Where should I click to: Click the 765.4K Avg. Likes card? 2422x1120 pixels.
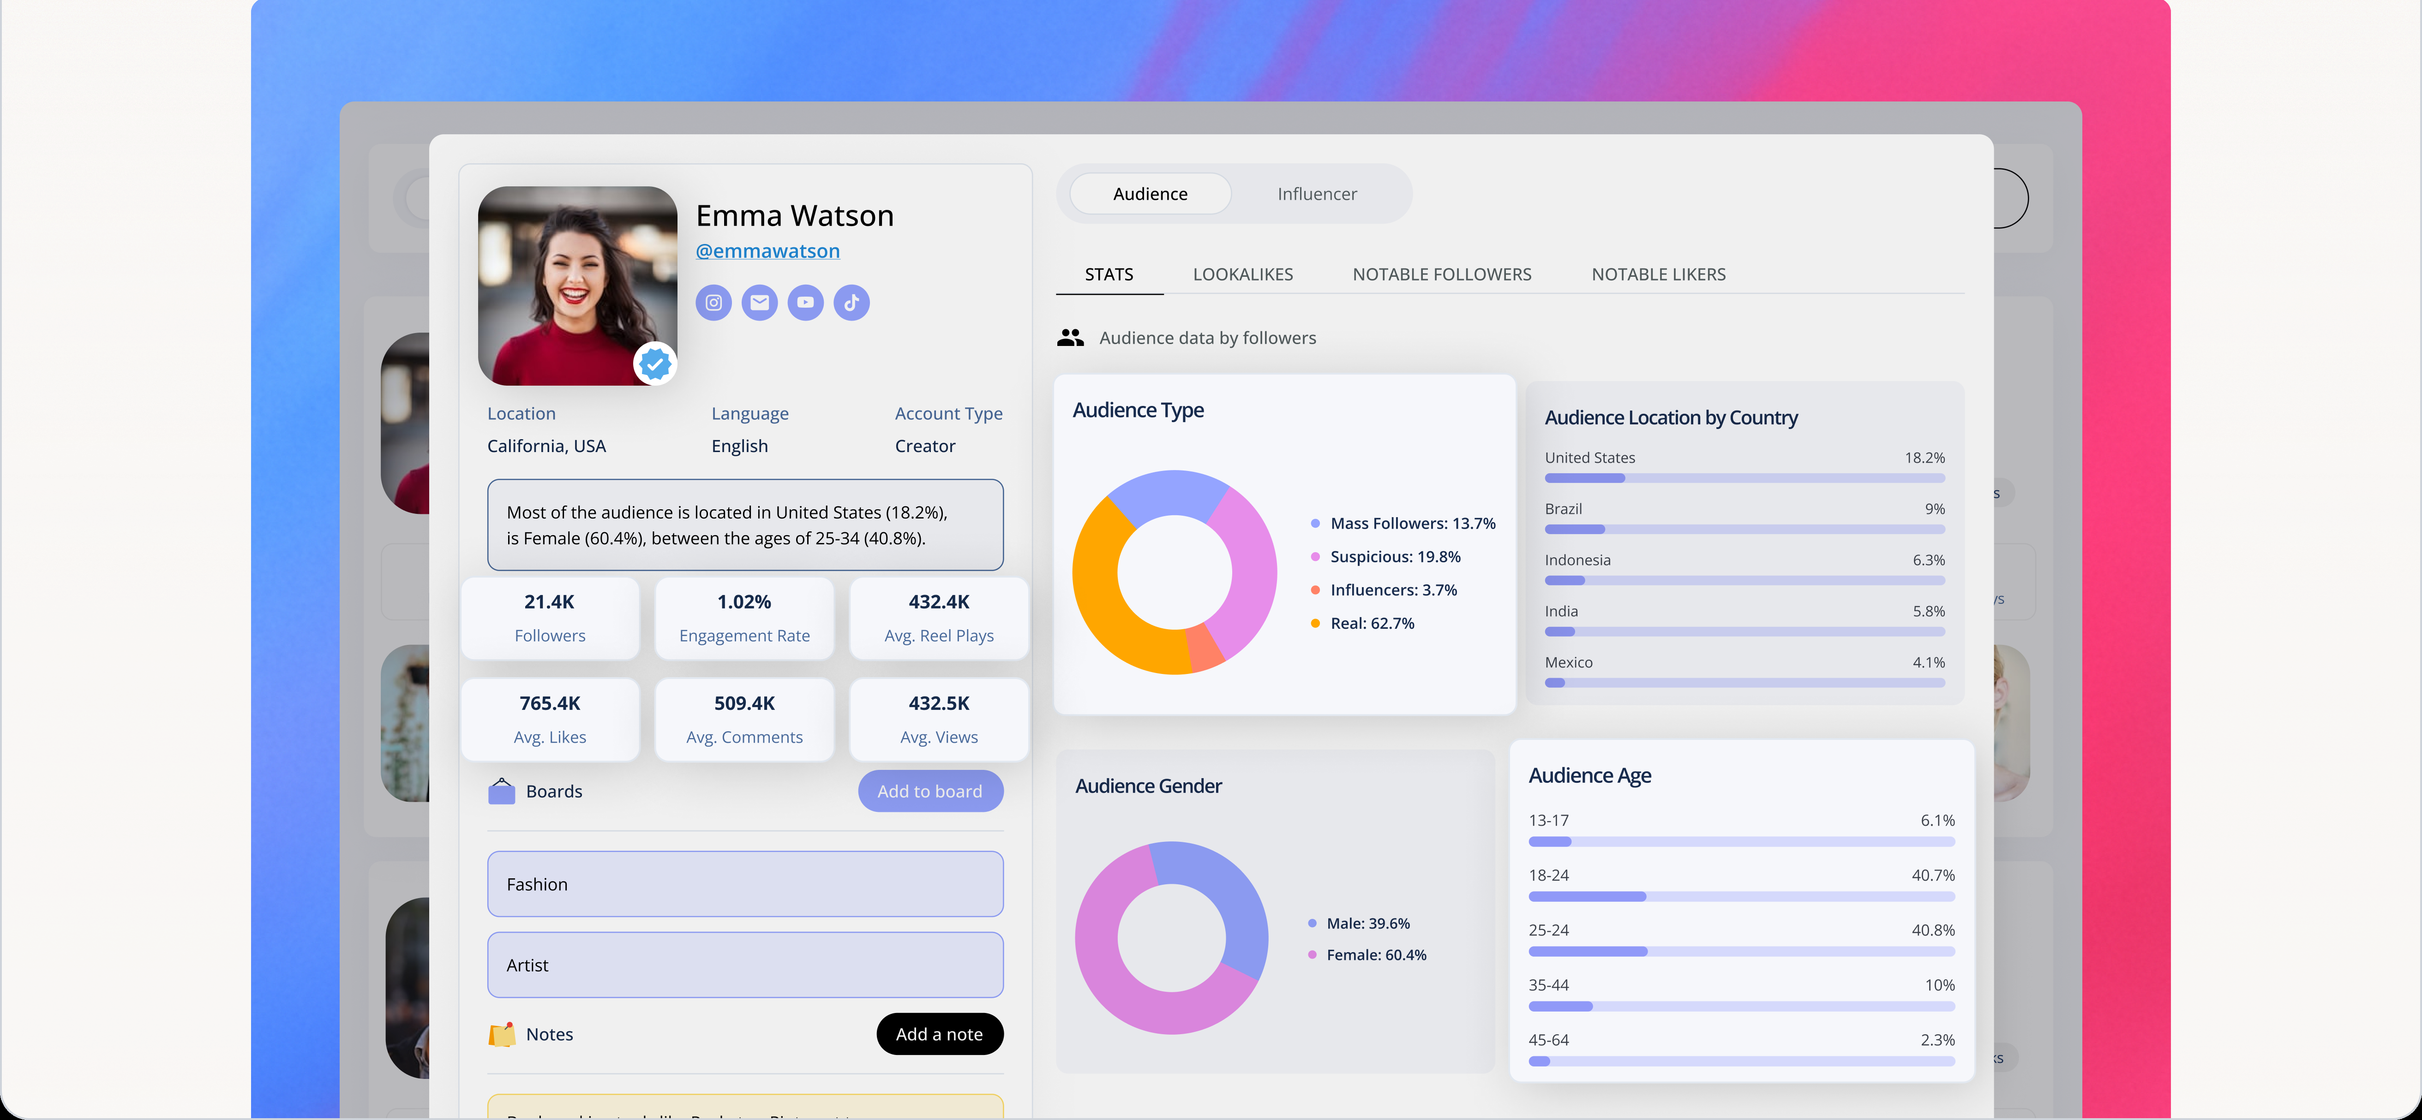click(x=550, y=720)
